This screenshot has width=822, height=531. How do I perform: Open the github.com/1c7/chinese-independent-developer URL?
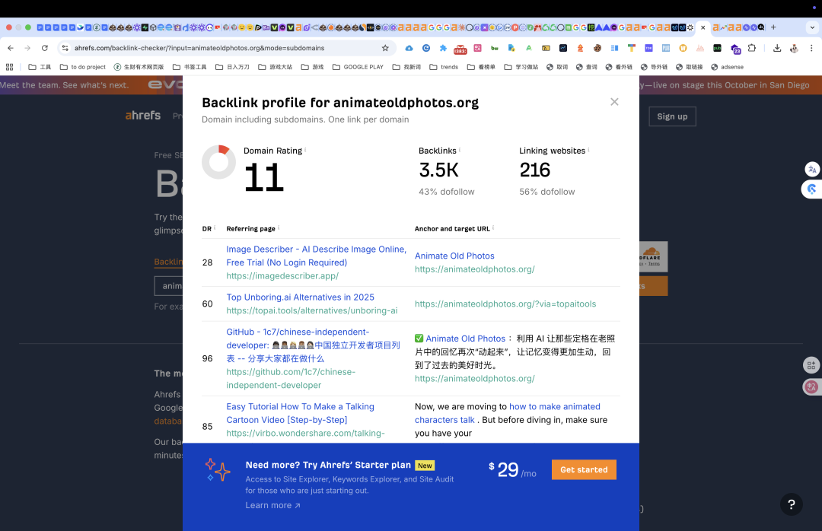click(291, 378)
